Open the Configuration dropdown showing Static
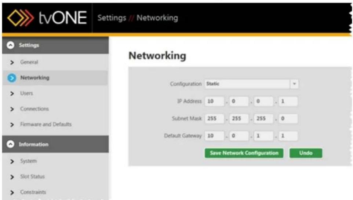This screenshot has height=200, width=353. 251,84
